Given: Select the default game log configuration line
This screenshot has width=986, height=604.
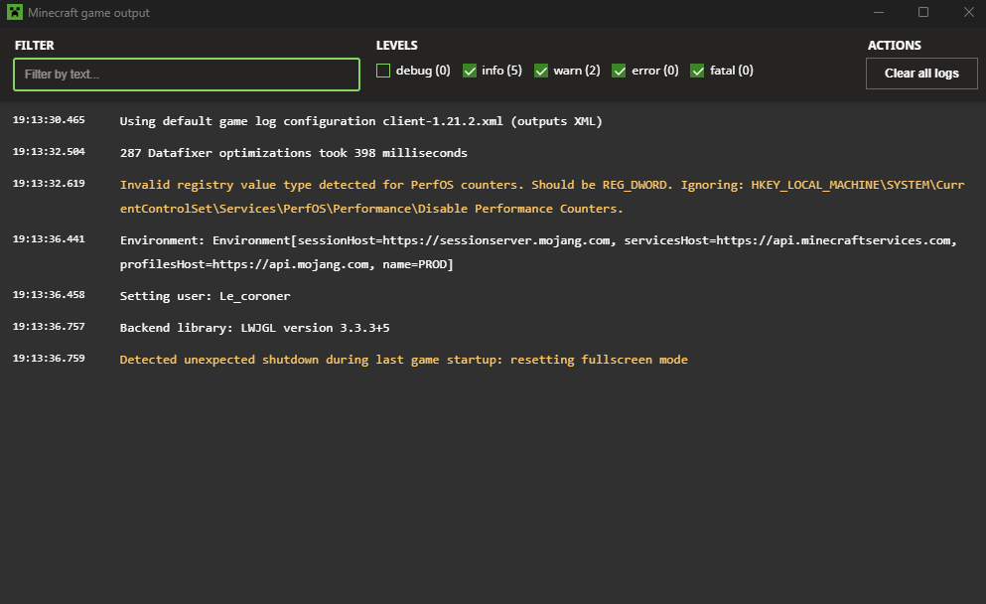Looking at the screenshot, I should (360, 121).
